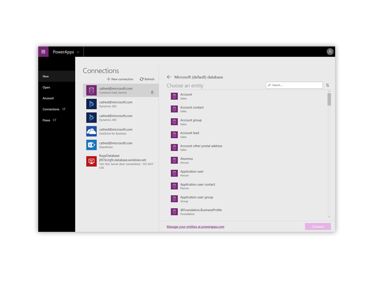The image size is (376, 281).
Task: Choose the Application user entity name
Action: pos(192,171)
